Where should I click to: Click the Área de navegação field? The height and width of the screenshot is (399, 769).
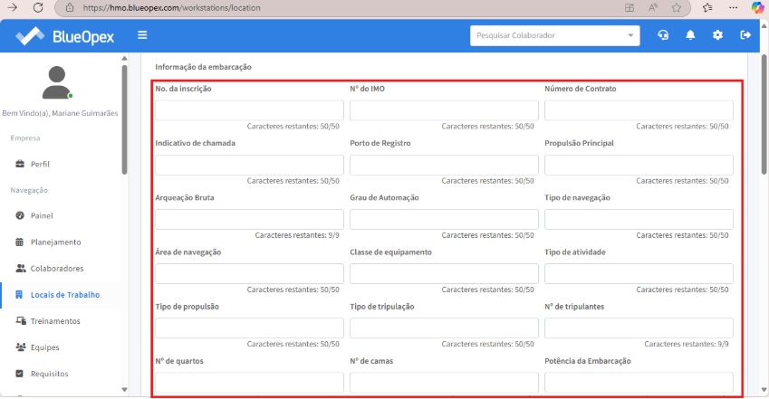tap(249, 273)
